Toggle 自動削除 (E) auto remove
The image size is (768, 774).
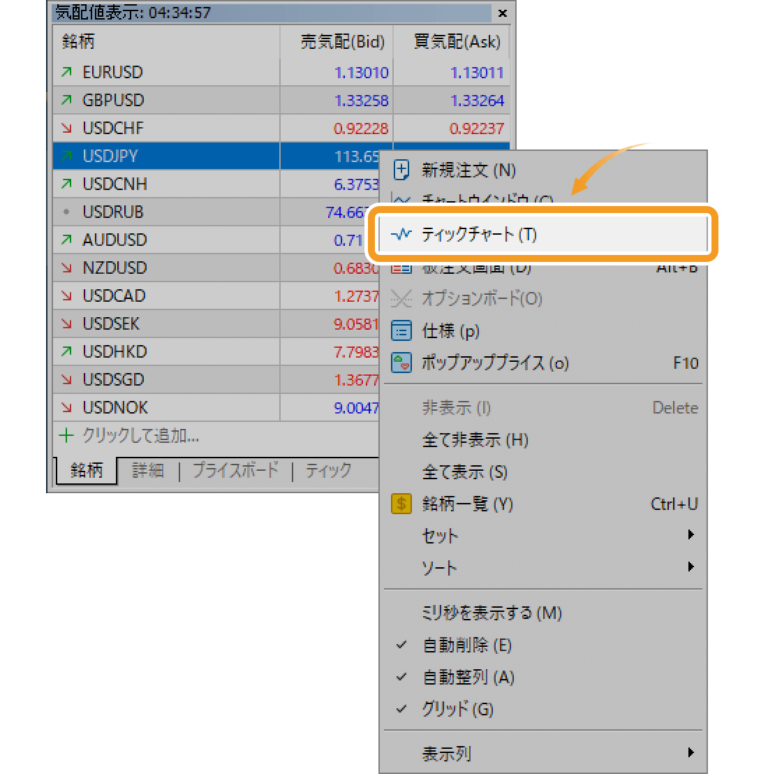542,645
